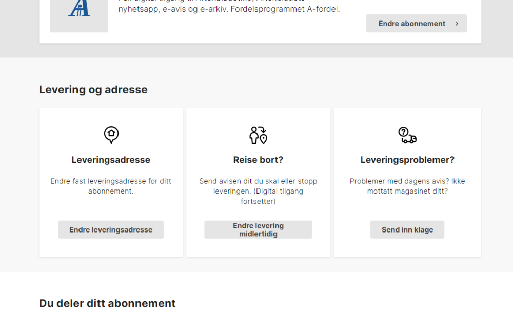Image resolution: width=513 pixels, height=316 pixels.
Task: Click the Leveringsadresse card title
Action: pyautogui.click(x=111, y=160)
